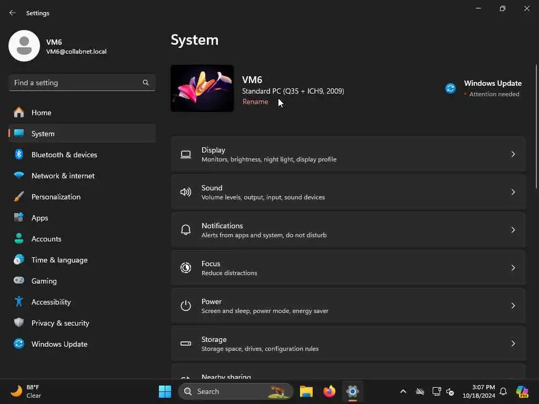Screen dimensions: 539x404
Task: Click the VM6@collabnet.local account text
Action: pyautogui.click(x=76, y=52)
